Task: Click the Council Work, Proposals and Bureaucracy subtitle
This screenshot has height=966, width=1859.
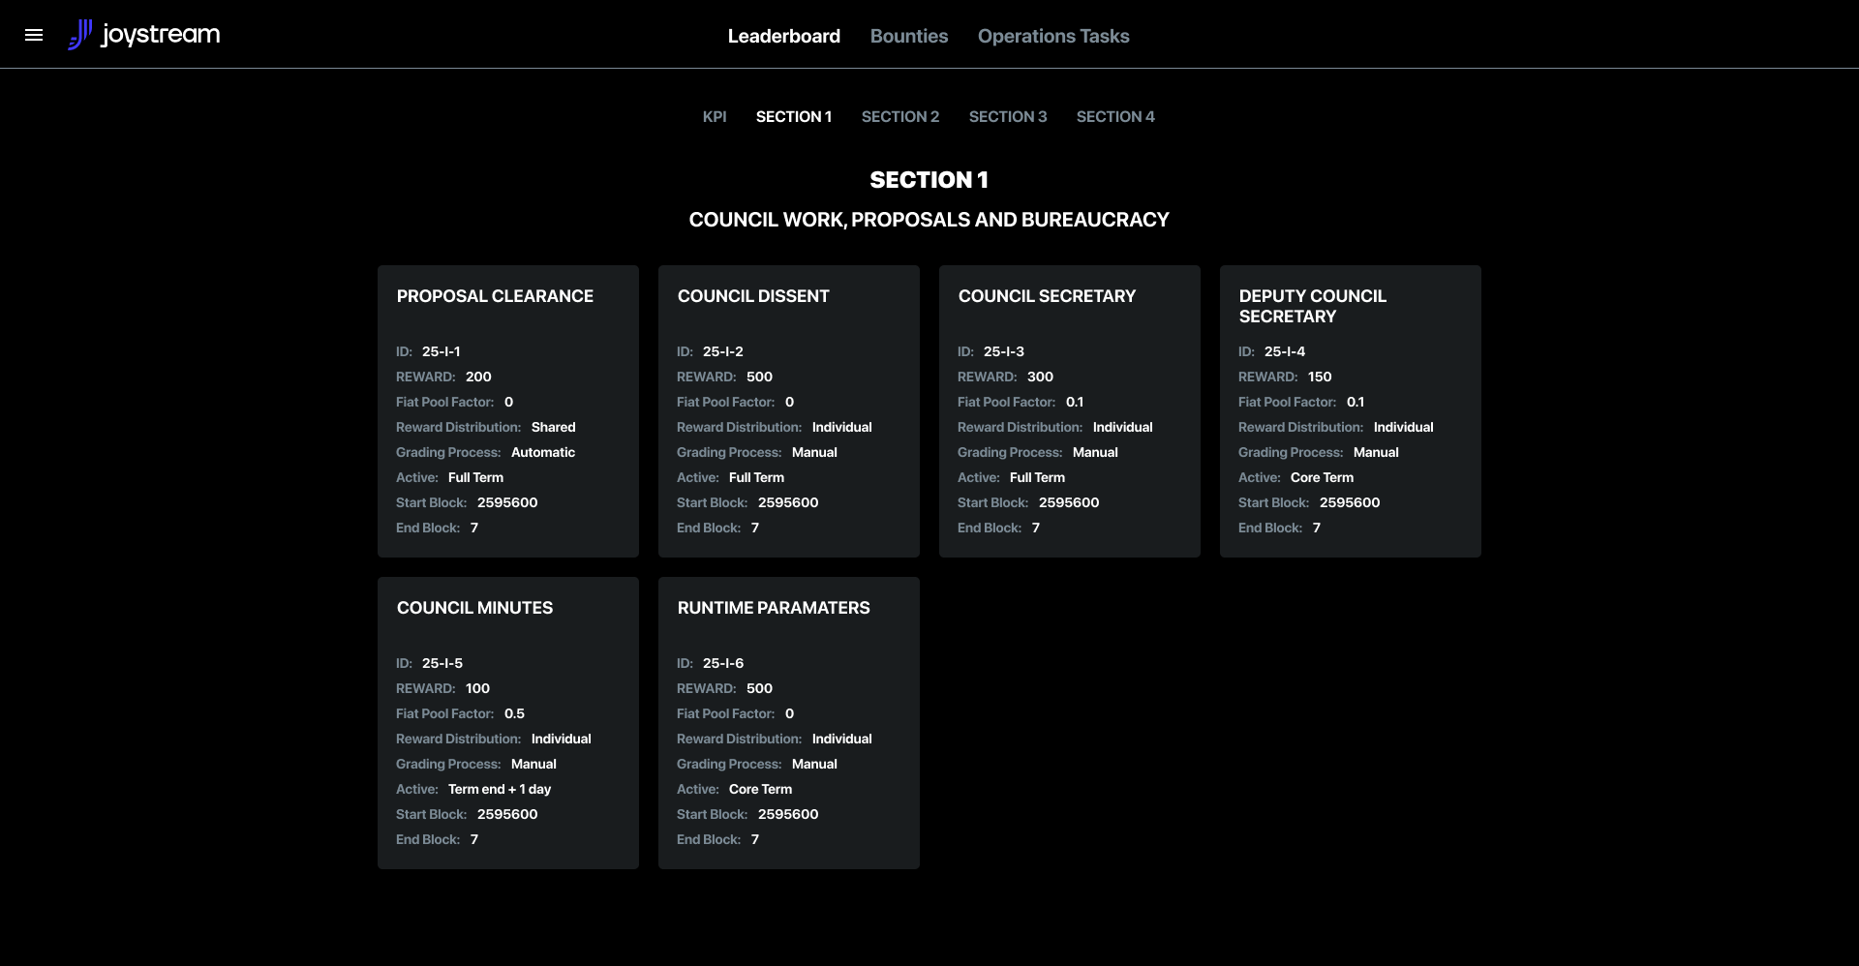Action: [929, 220]
